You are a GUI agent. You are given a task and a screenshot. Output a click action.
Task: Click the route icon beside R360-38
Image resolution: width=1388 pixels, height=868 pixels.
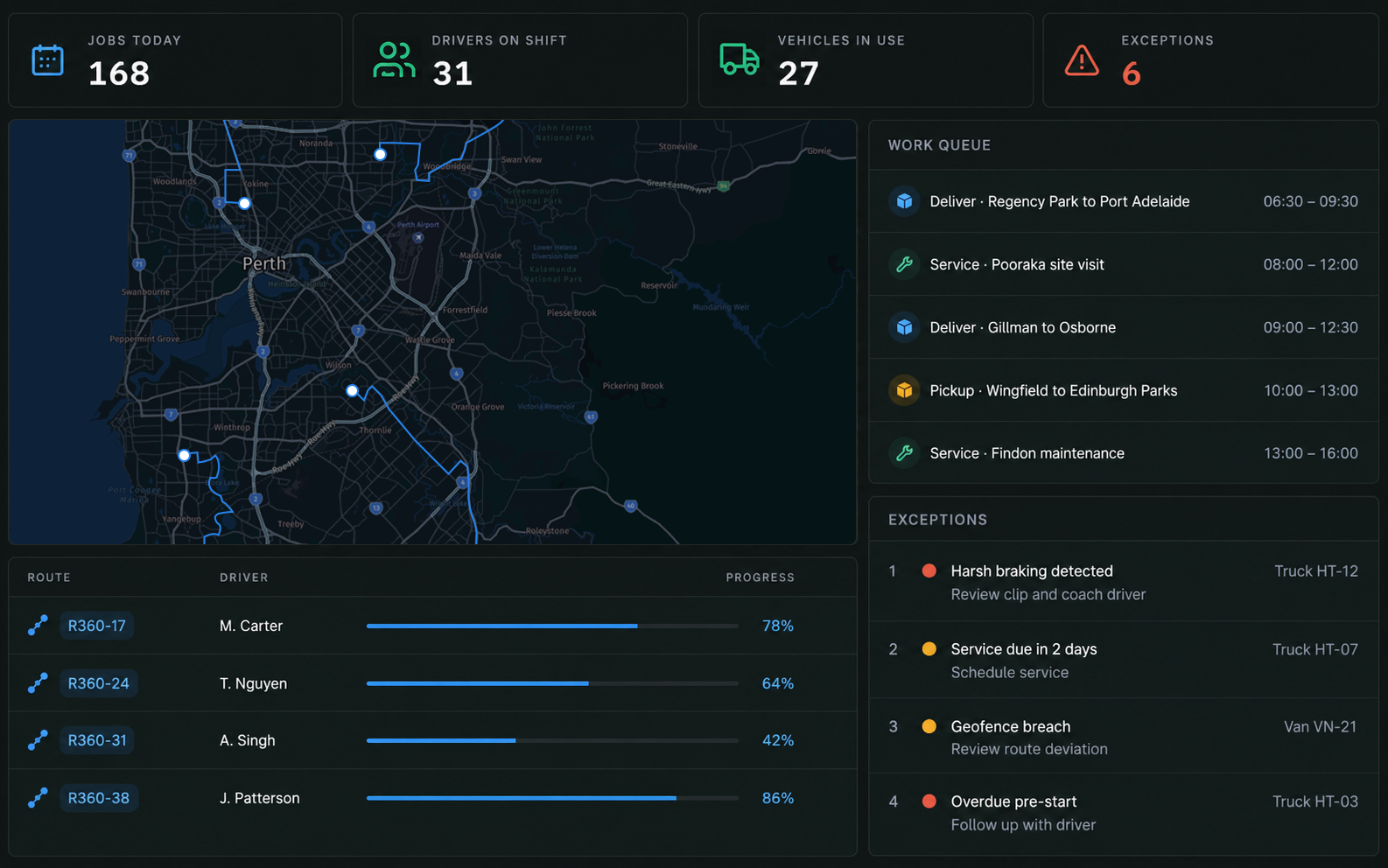coord(38,798)
